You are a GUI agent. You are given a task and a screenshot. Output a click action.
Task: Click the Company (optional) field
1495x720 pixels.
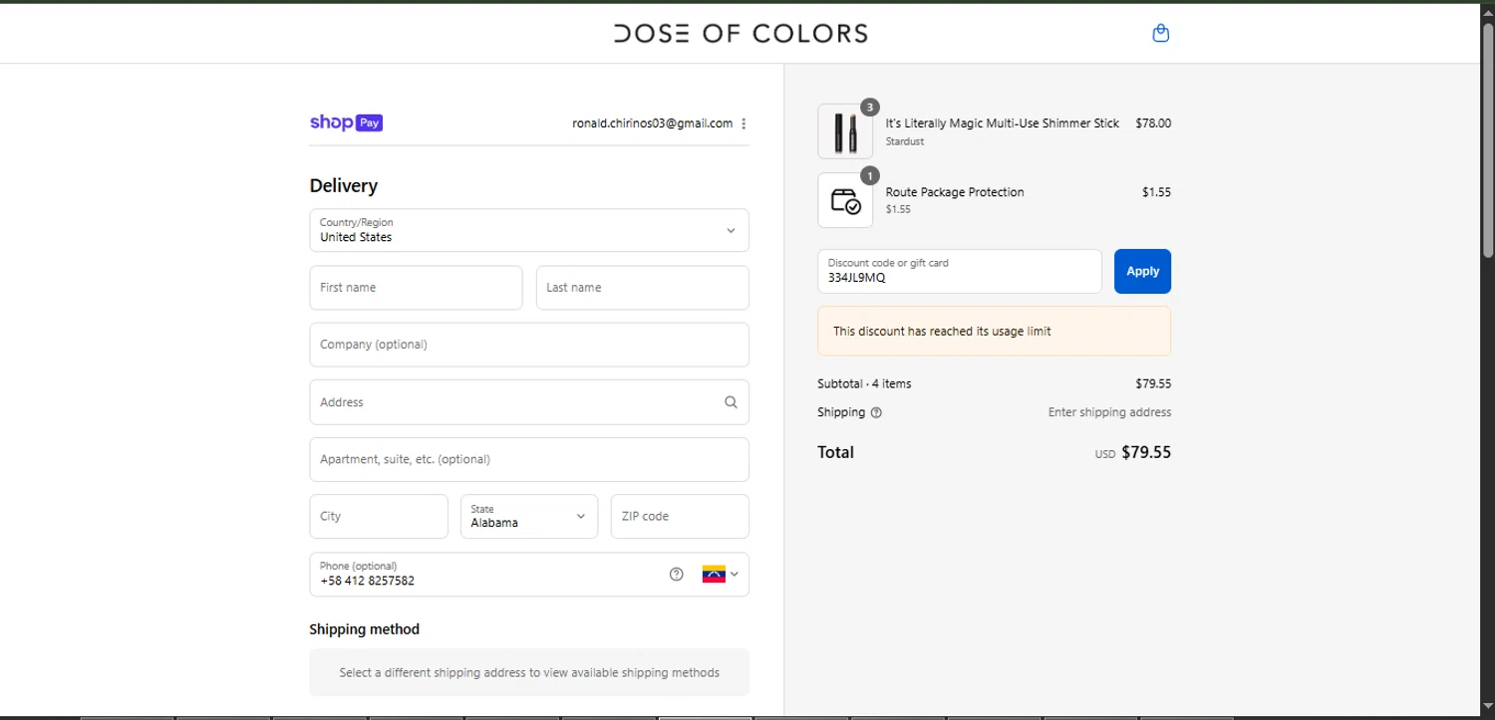tap(529, 345)
